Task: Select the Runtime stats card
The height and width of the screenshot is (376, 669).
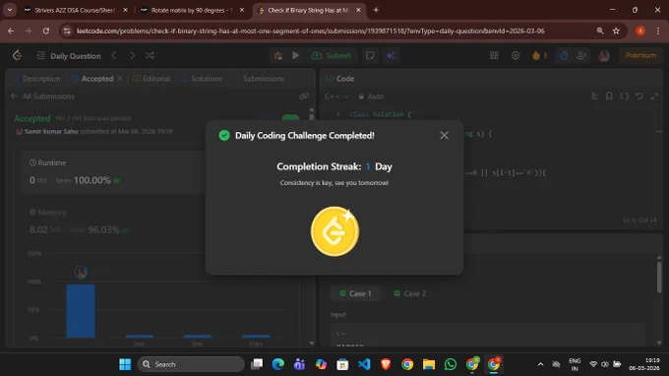Action: point(113,172)
